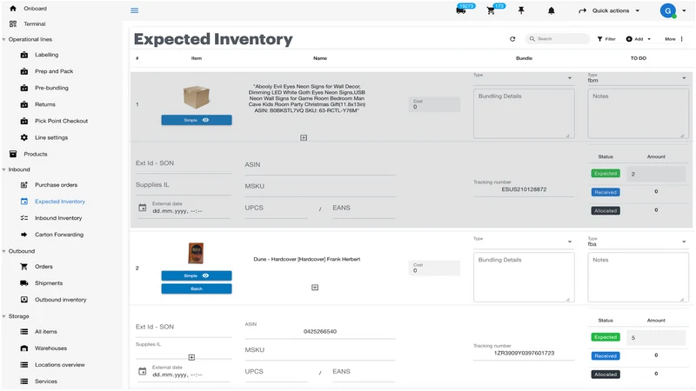Click tracking number ESUS210128872
This screenshot has height=391, width=696.
(x=524, y=189)
